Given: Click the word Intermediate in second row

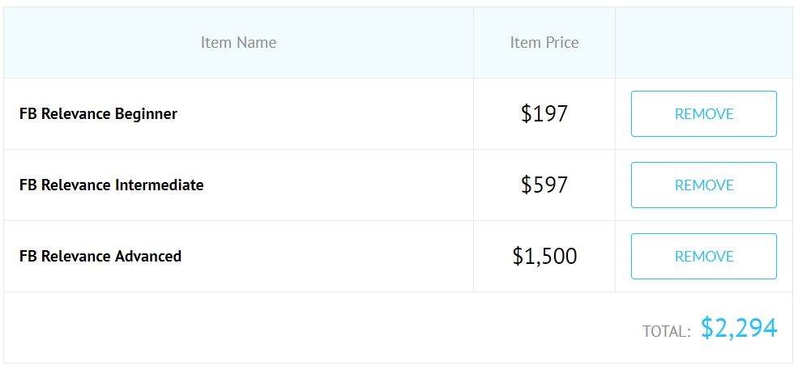Looking at the screenshot, I should click(160, 185).
